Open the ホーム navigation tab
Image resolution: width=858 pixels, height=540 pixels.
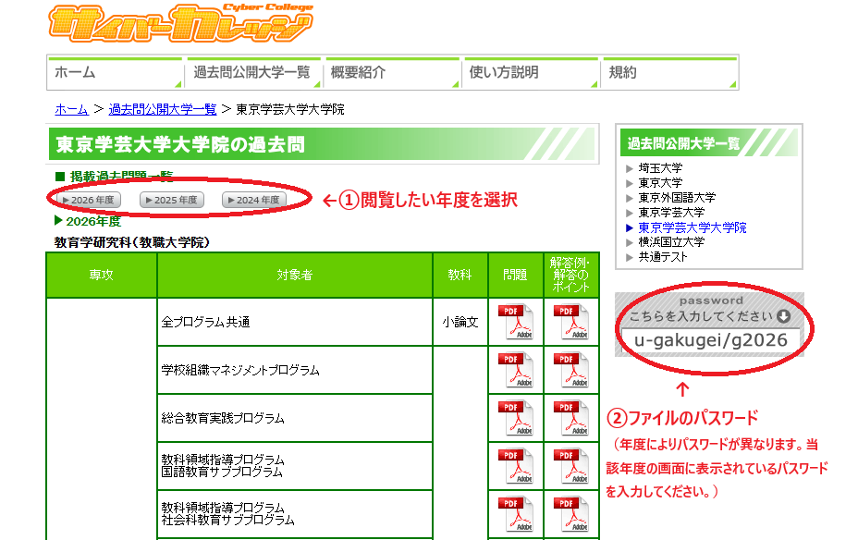click(115, 73)
